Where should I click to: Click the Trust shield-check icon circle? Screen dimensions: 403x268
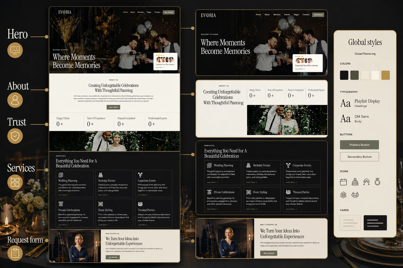click(x=15, y=136)
